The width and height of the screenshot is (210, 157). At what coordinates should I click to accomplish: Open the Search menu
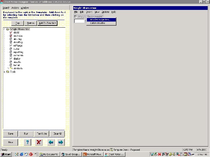[6, 8]
